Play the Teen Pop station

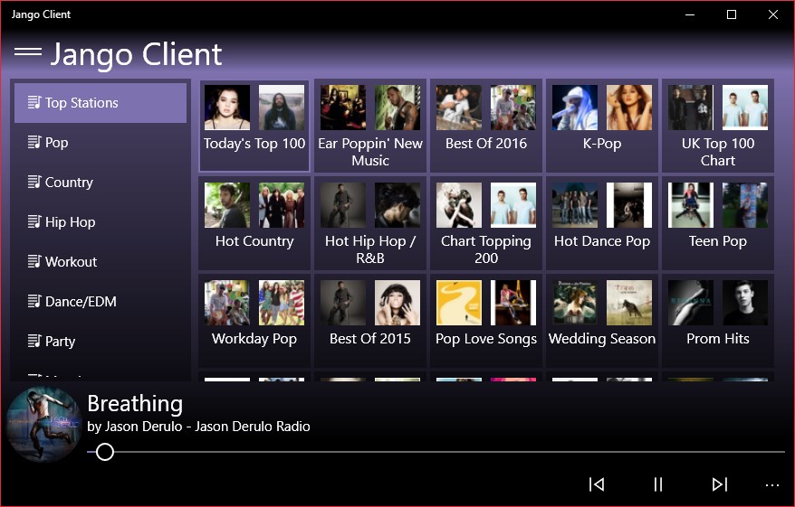click(x=717, y=223)
